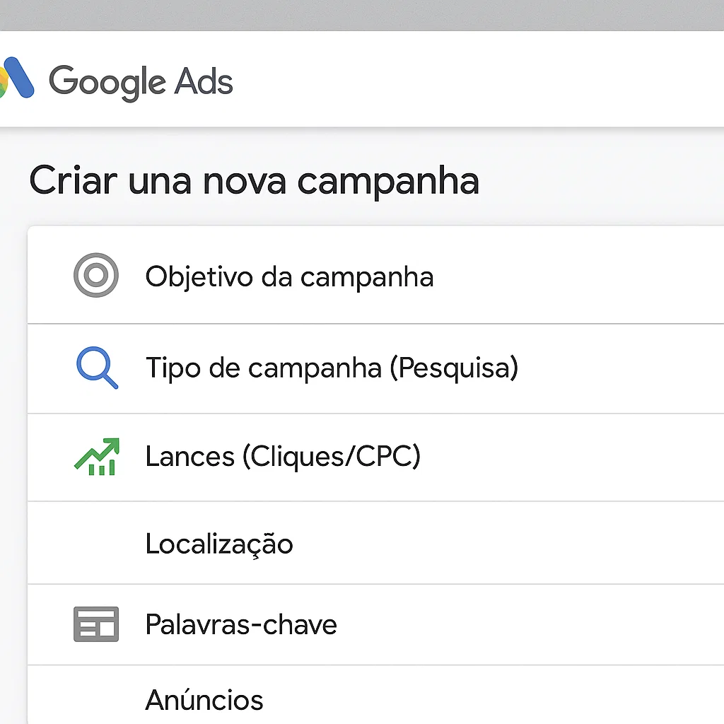Viewport: 724px width, 724px height.
Task: Open the Objetivo da campanha label
Action: click(289, 277)
